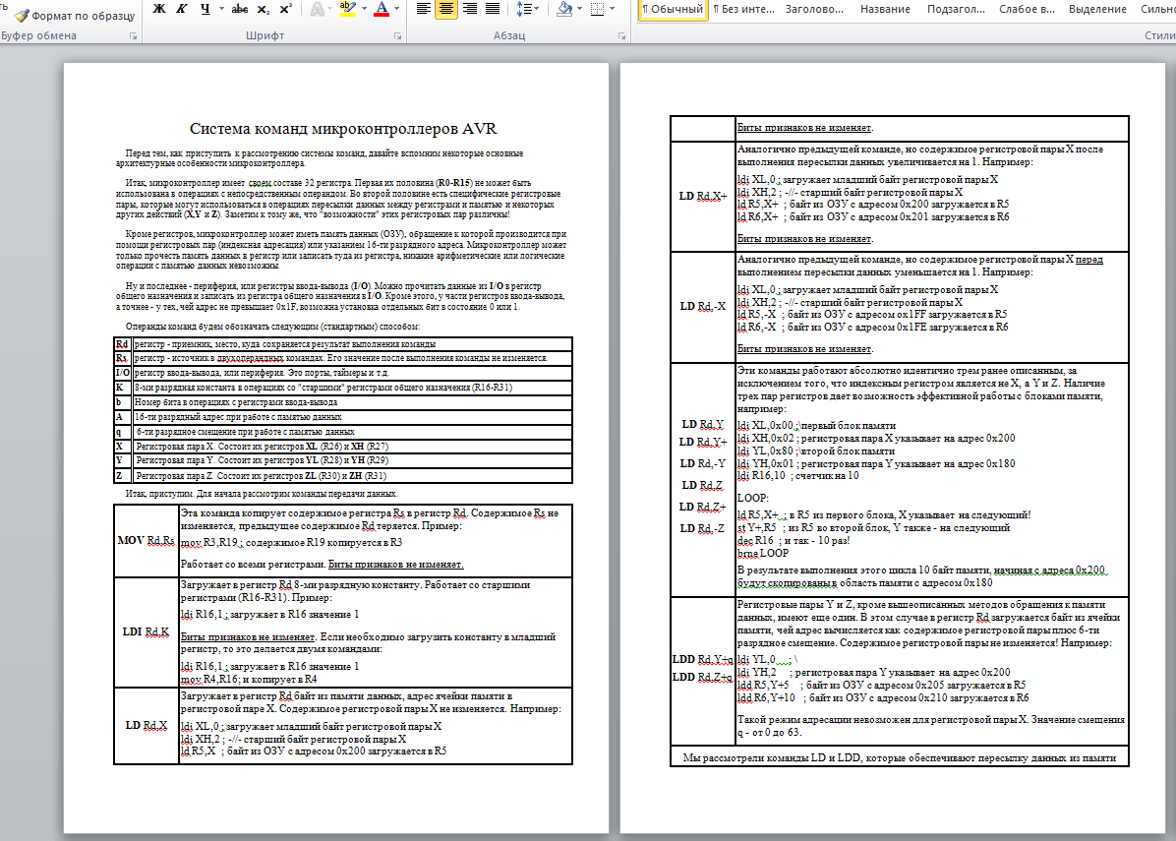The image size is (1176, 841).
Task: Open the highlight color dropdown arrow
Action: [x=364, y=9]
